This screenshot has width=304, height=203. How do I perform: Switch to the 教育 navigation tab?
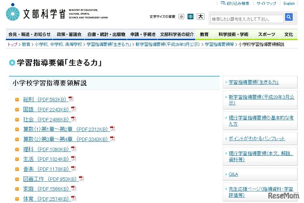204,34
